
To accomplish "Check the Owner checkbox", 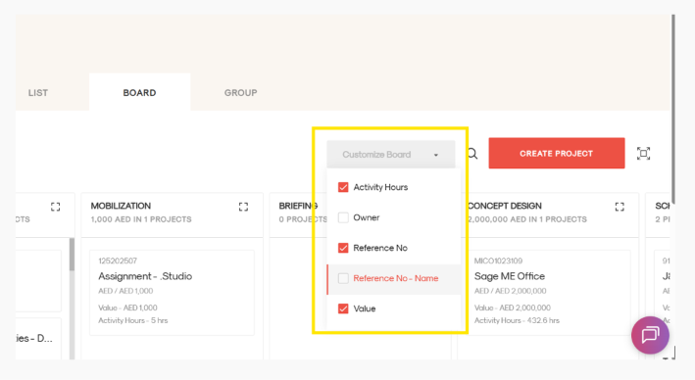I will tap(343, 217).
